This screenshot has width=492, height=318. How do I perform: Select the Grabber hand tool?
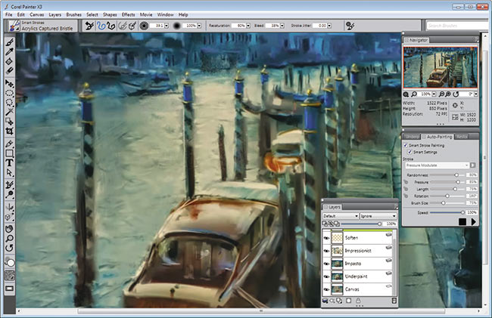(9, 229)
